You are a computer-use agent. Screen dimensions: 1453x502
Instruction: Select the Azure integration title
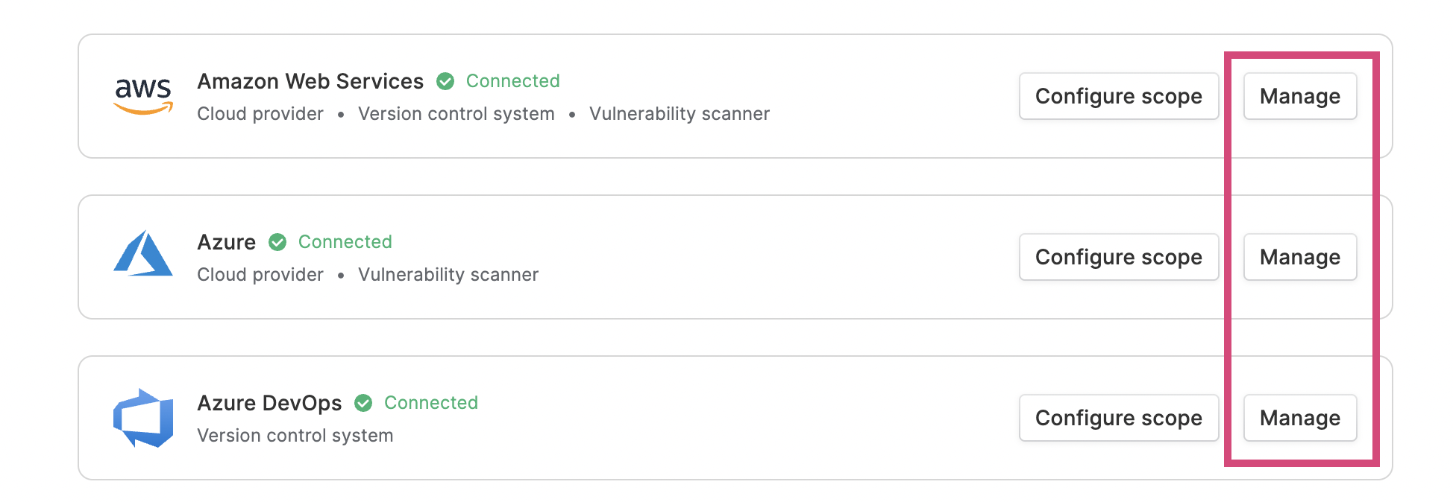[x=227, y=242]
